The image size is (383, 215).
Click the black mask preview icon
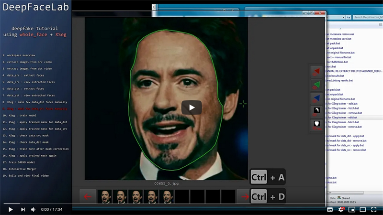[316, 112]
